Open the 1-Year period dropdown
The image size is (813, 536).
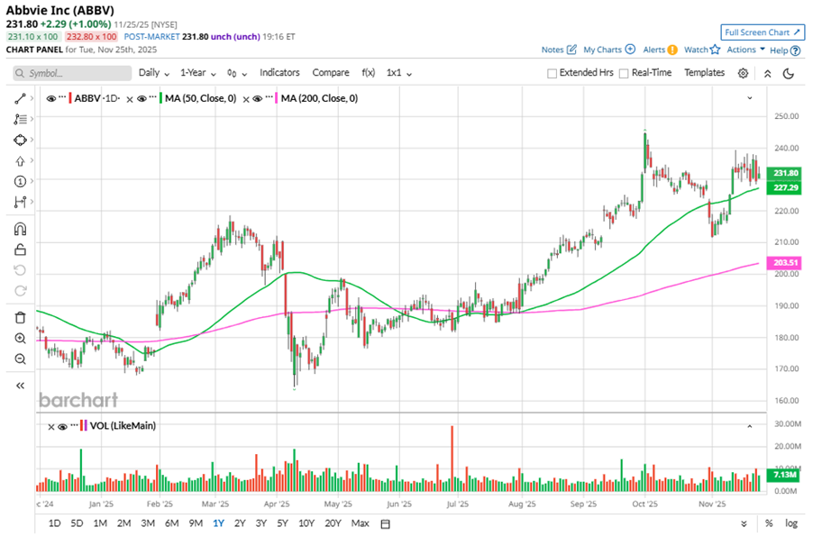(x=198, y=73)
